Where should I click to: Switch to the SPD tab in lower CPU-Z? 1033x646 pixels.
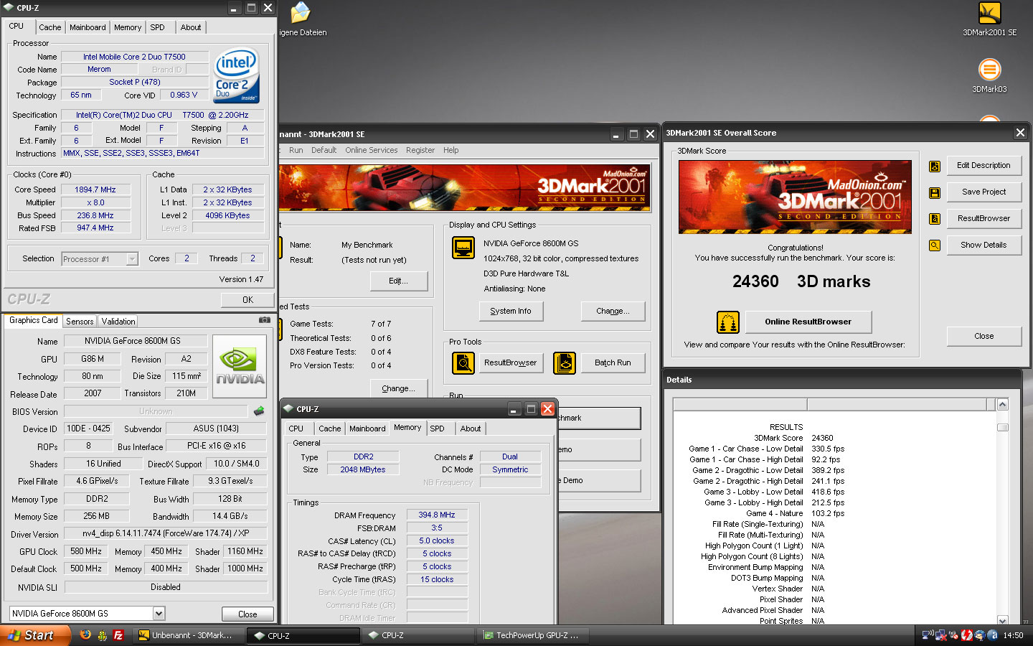437,429
